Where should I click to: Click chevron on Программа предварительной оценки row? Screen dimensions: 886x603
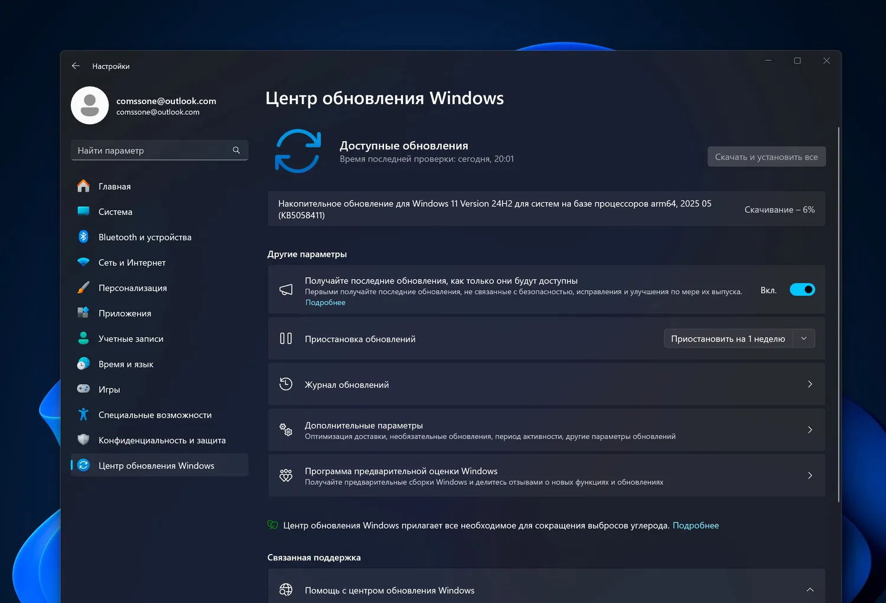point(810,475)
